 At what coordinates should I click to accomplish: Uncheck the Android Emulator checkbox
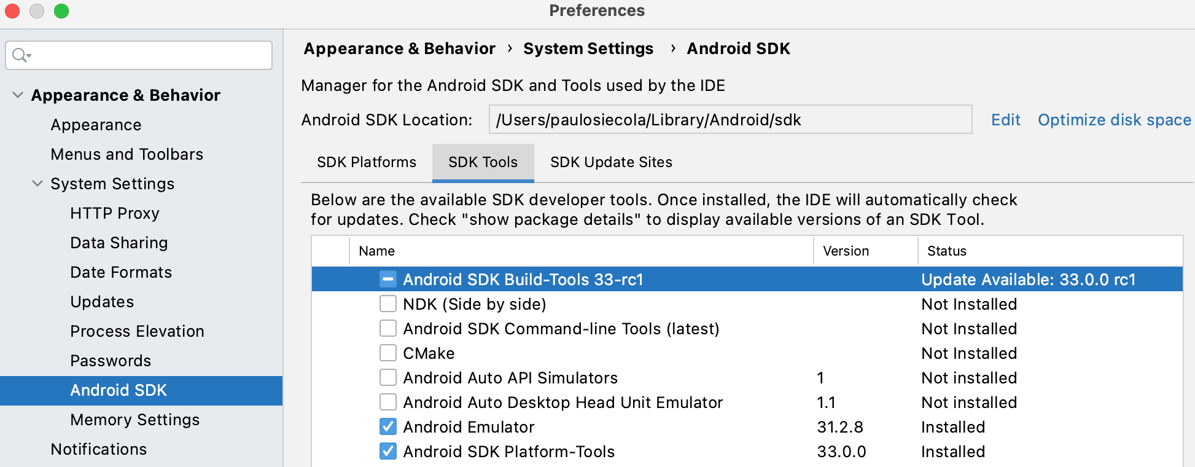387,427
